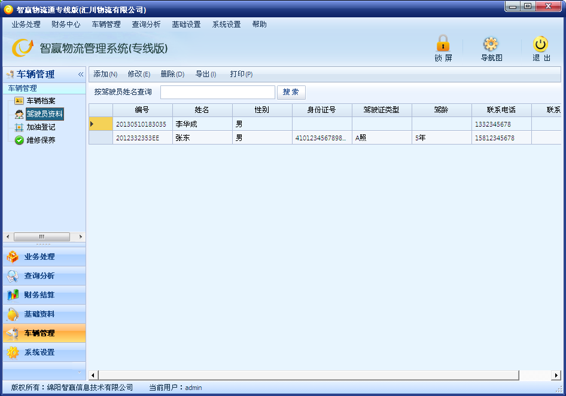Click the 业务处理 sidebar panel icon
The image size is (566, 396).
pos(13,257)
